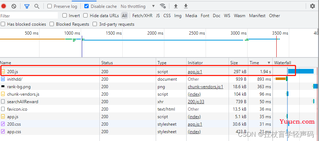The image size is (319, 141).
Task: Click the inithdd/ orange waterfall bar
Action: click(281, 79)
